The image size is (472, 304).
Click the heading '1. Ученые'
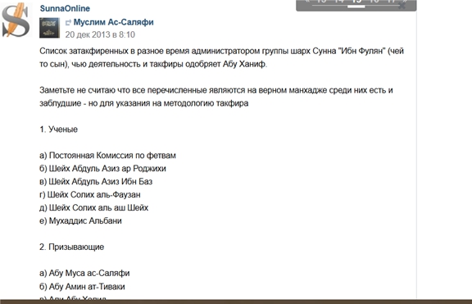pos(58,129)
